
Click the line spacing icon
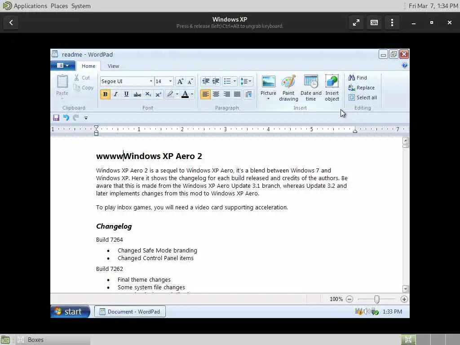244,81
